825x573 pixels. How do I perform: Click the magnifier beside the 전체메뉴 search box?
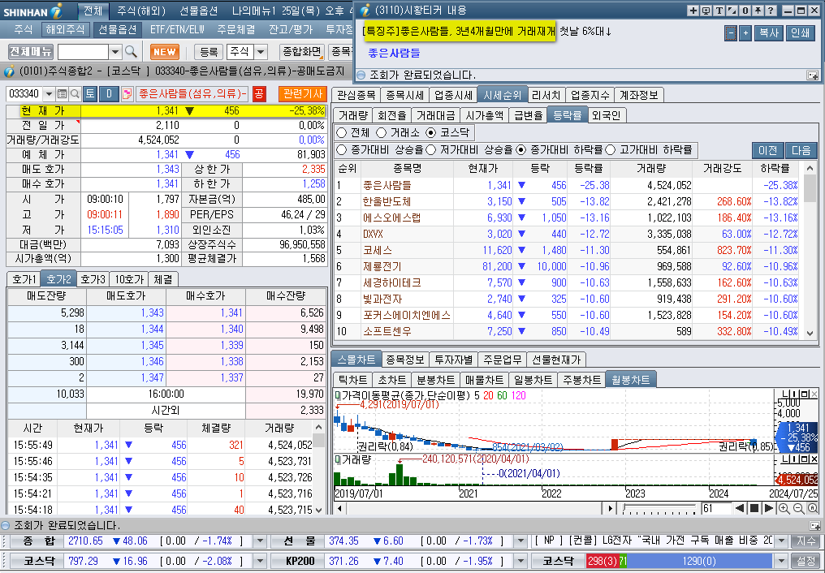tap(131, 51)
